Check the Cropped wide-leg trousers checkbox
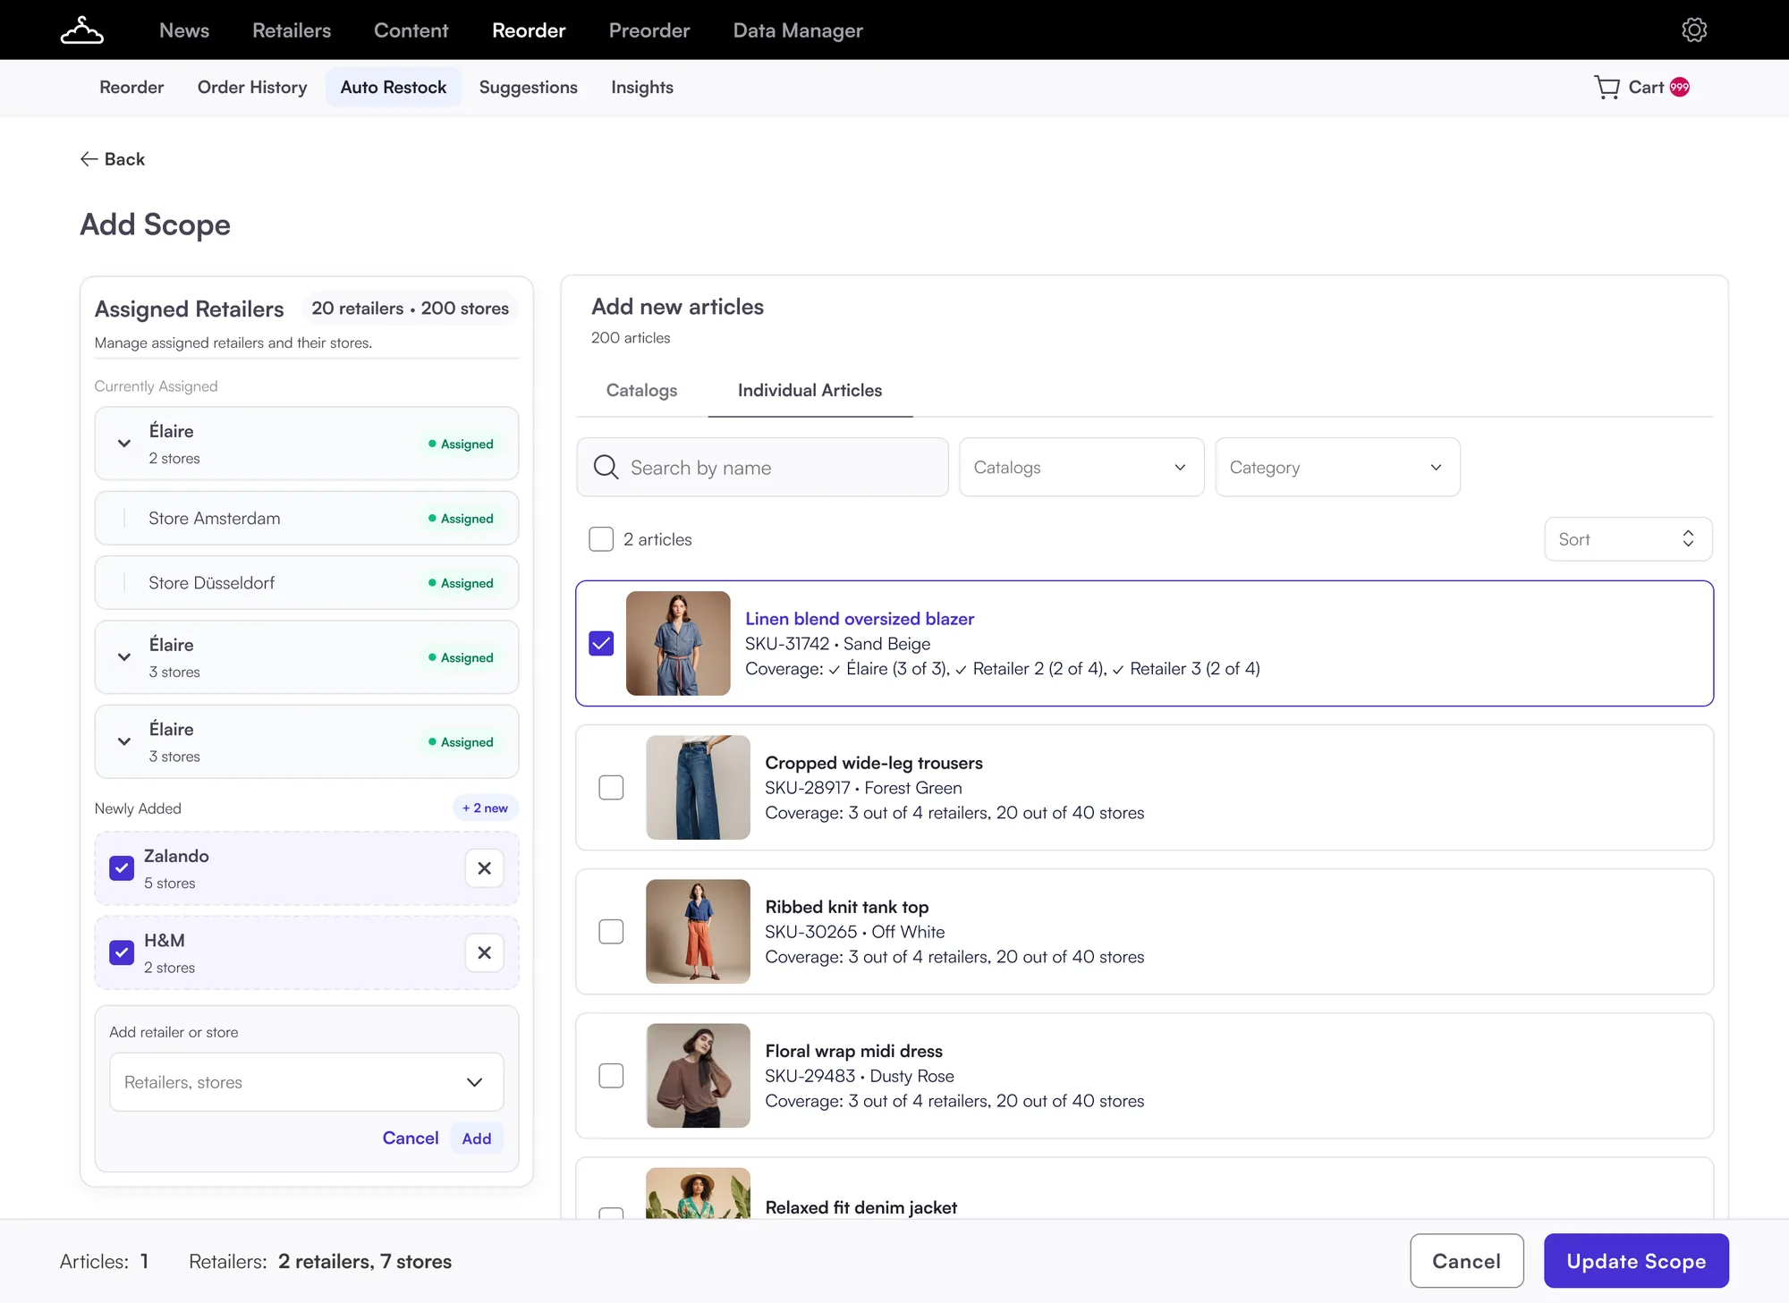The image size is (1789, 1303). tap(611, 787)
